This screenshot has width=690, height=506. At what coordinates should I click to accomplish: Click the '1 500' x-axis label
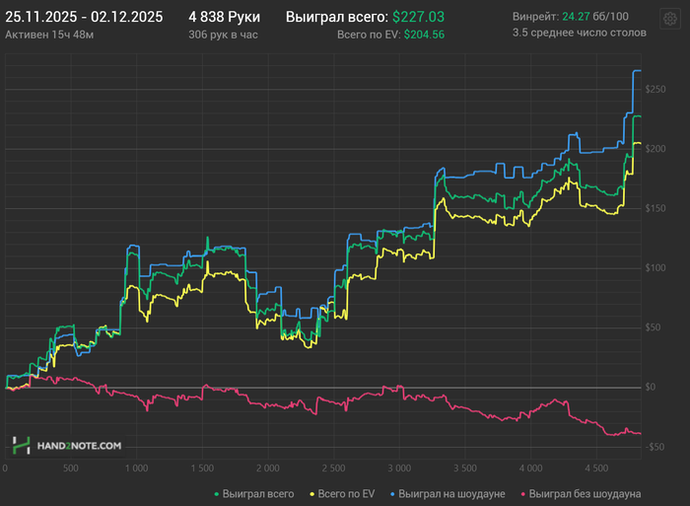(x=202, y=469)
